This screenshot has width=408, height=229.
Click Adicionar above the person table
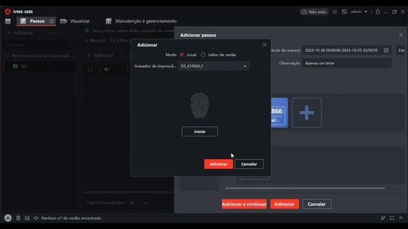(101, 55)
